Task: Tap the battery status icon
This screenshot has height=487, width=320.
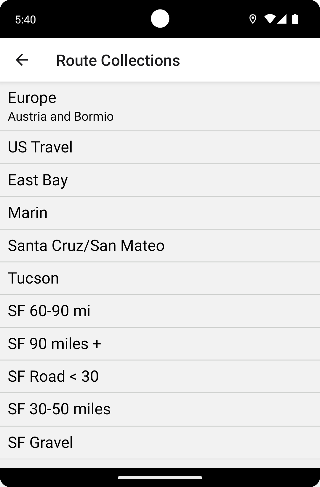Action: pos(295,19)
